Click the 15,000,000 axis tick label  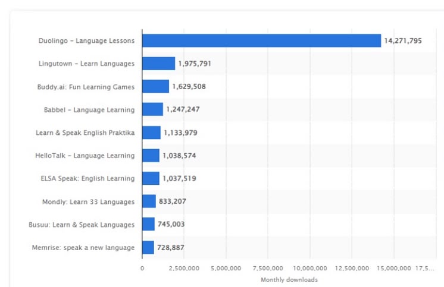click(394, 268)
